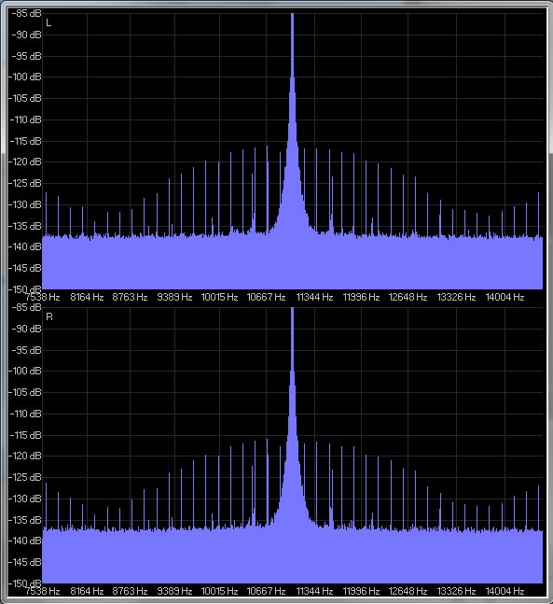Select -135 dB on the R channel axis
This screenshot has width=553, height=604.
(x=25, y=520)
